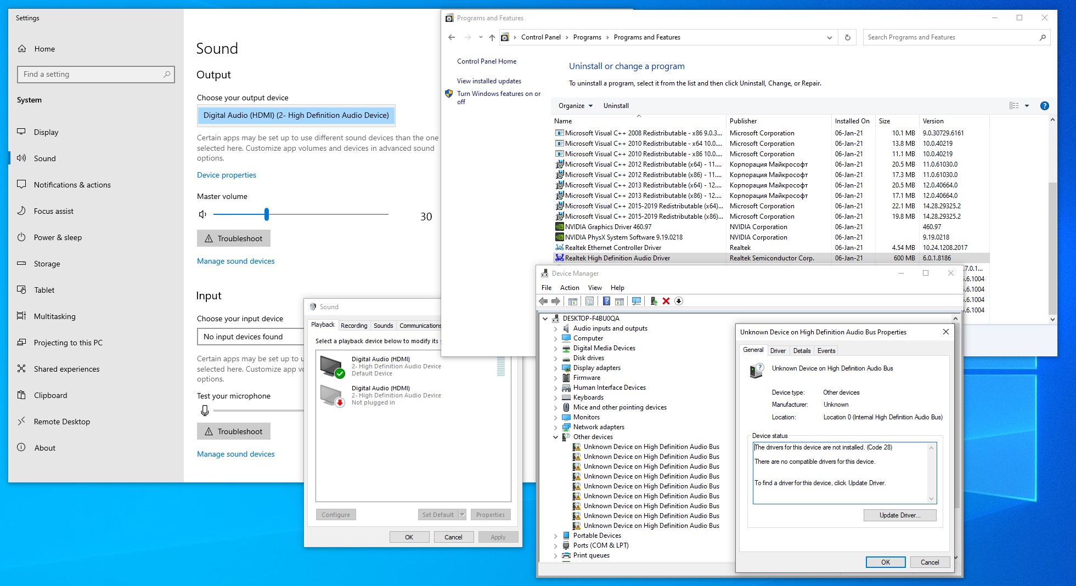Switch to the Recording tab in Sound dialog

(x=354, y=326)
